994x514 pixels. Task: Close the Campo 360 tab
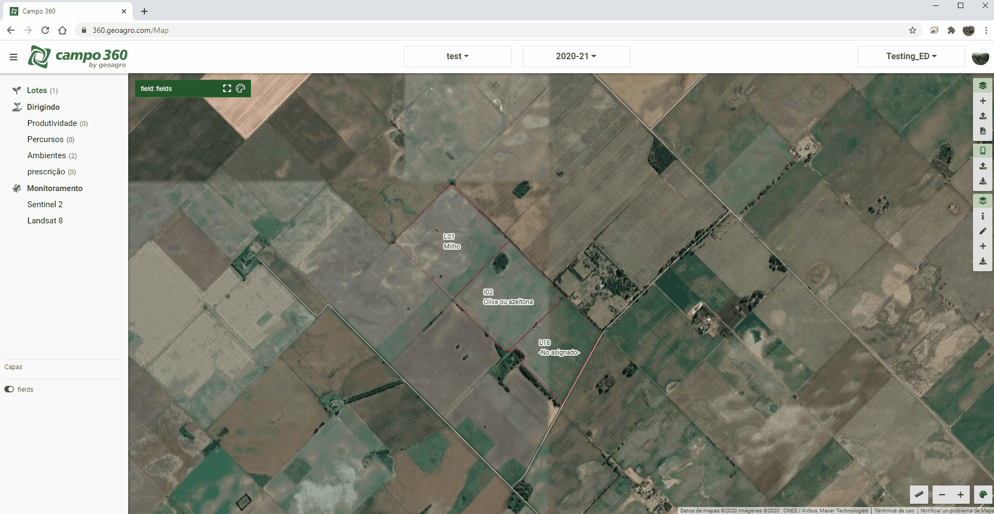coord(124,11)
